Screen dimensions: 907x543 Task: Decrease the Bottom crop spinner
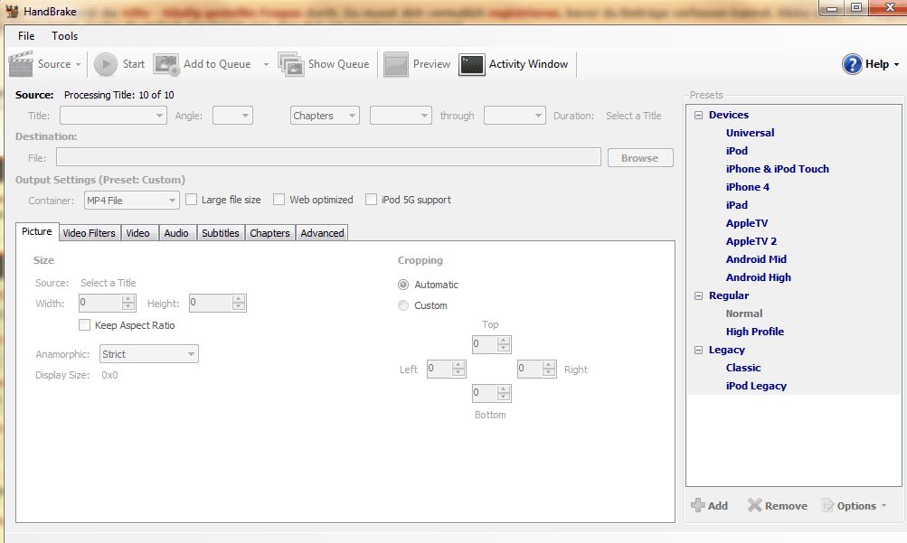tap(504, 397)
